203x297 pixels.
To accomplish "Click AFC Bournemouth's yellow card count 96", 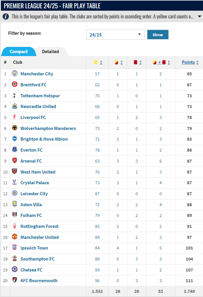I will coord(97,281).
